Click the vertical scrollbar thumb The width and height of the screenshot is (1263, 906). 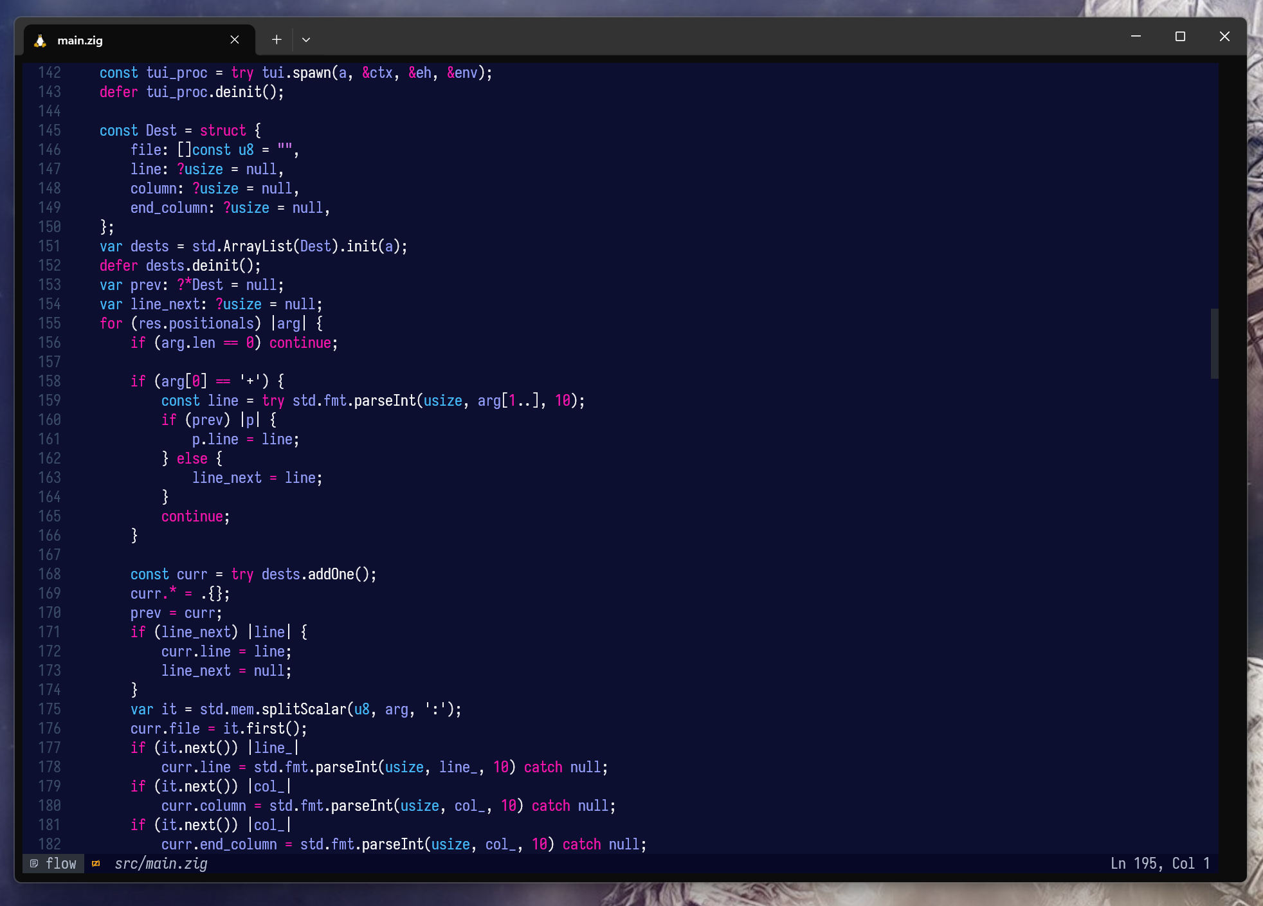click(x=1214, y=343)
